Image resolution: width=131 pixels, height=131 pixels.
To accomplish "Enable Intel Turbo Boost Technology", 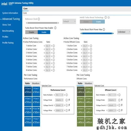I will [99, 22].
